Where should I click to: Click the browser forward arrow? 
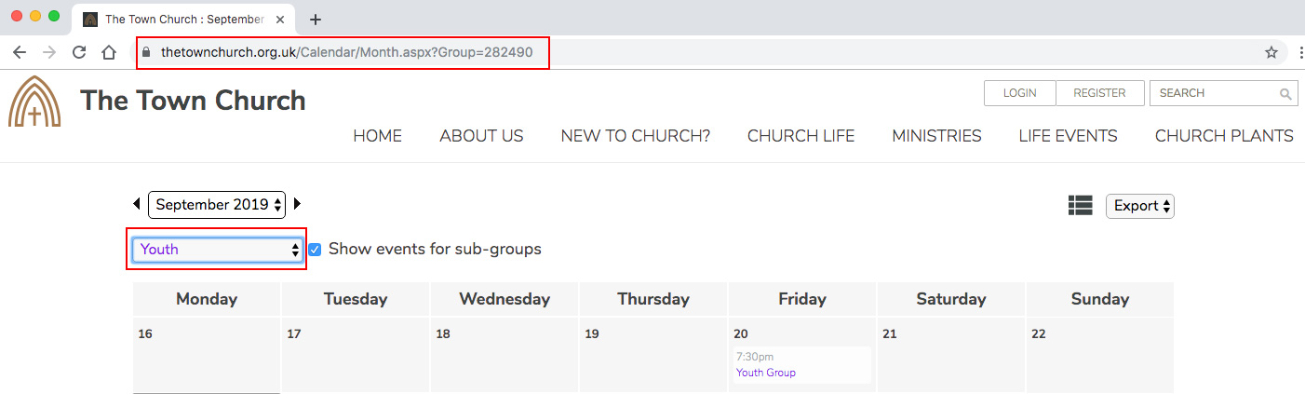pyautogui.click(x=49, y=52)
